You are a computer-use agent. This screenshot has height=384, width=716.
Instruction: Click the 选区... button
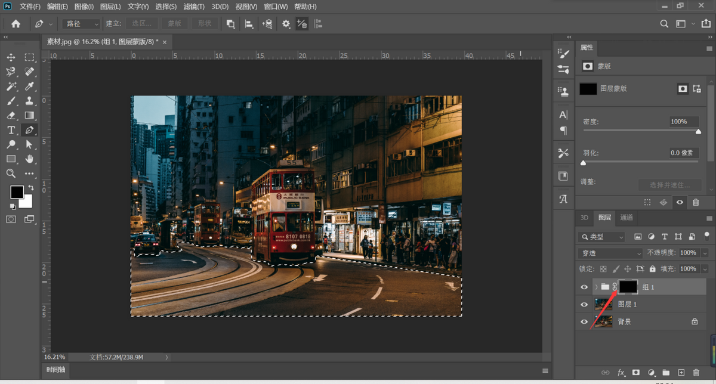click(142, 24)
